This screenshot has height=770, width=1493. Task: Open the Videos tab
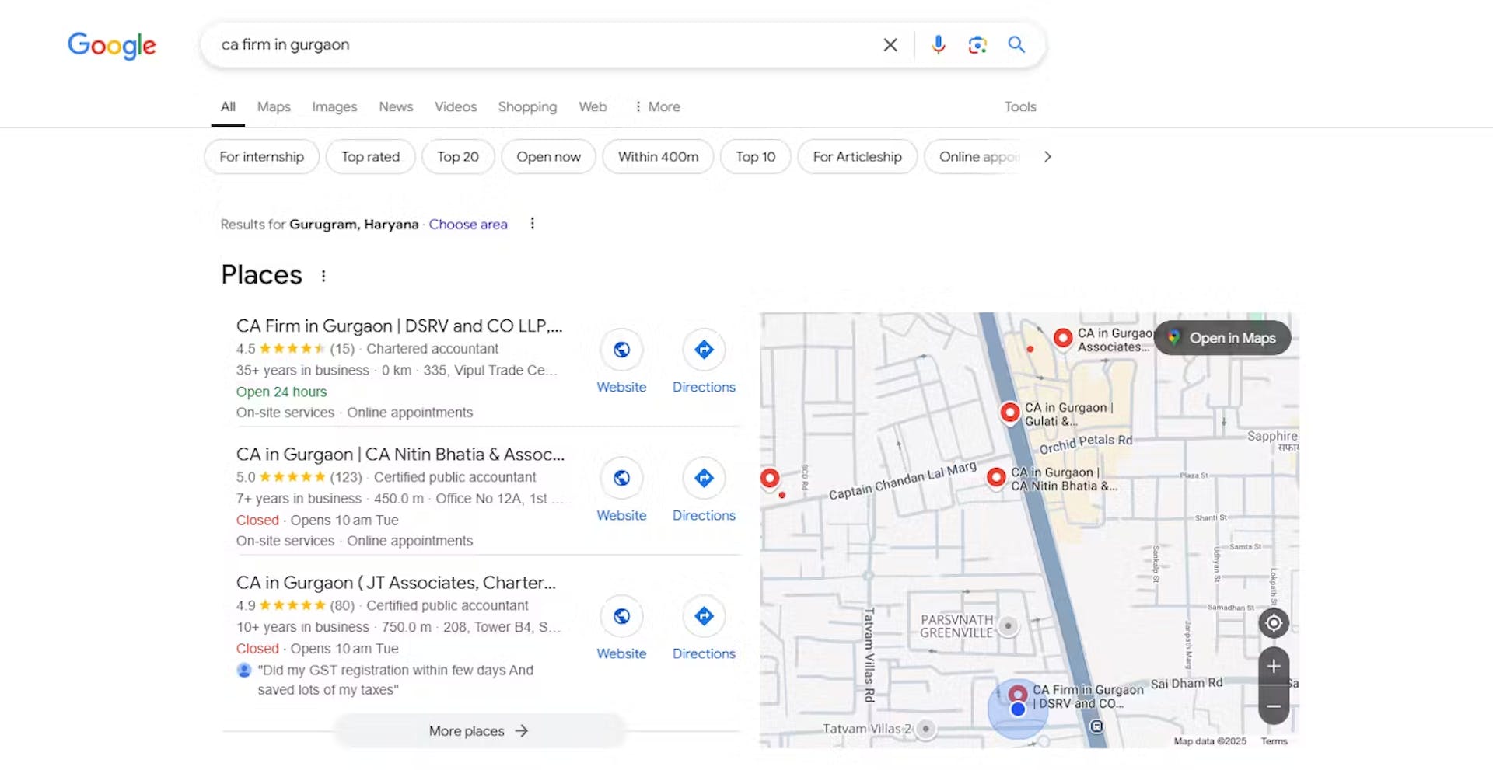[x=456, y=107]
